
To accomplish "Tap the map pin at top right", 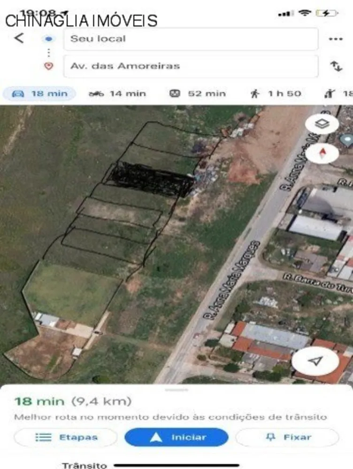I will [347, 140].
